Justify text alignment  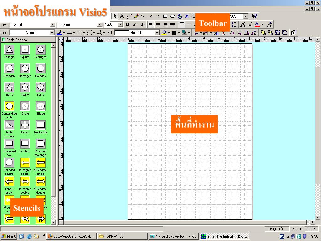click(x=173, y=24)
